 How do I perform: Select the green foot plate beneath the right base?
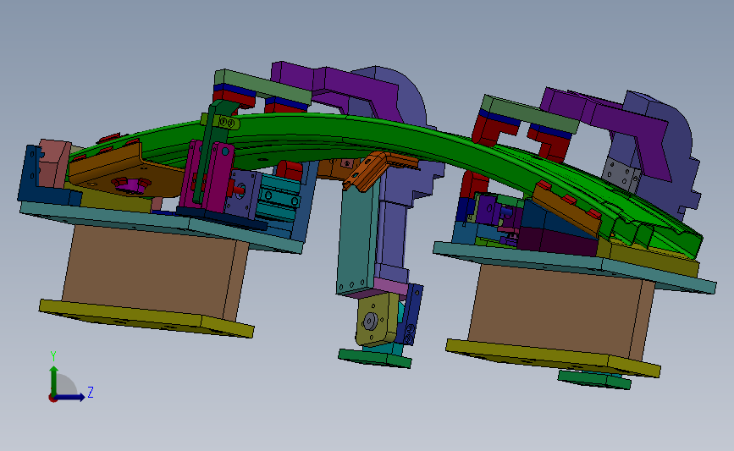tap(594, 379)
